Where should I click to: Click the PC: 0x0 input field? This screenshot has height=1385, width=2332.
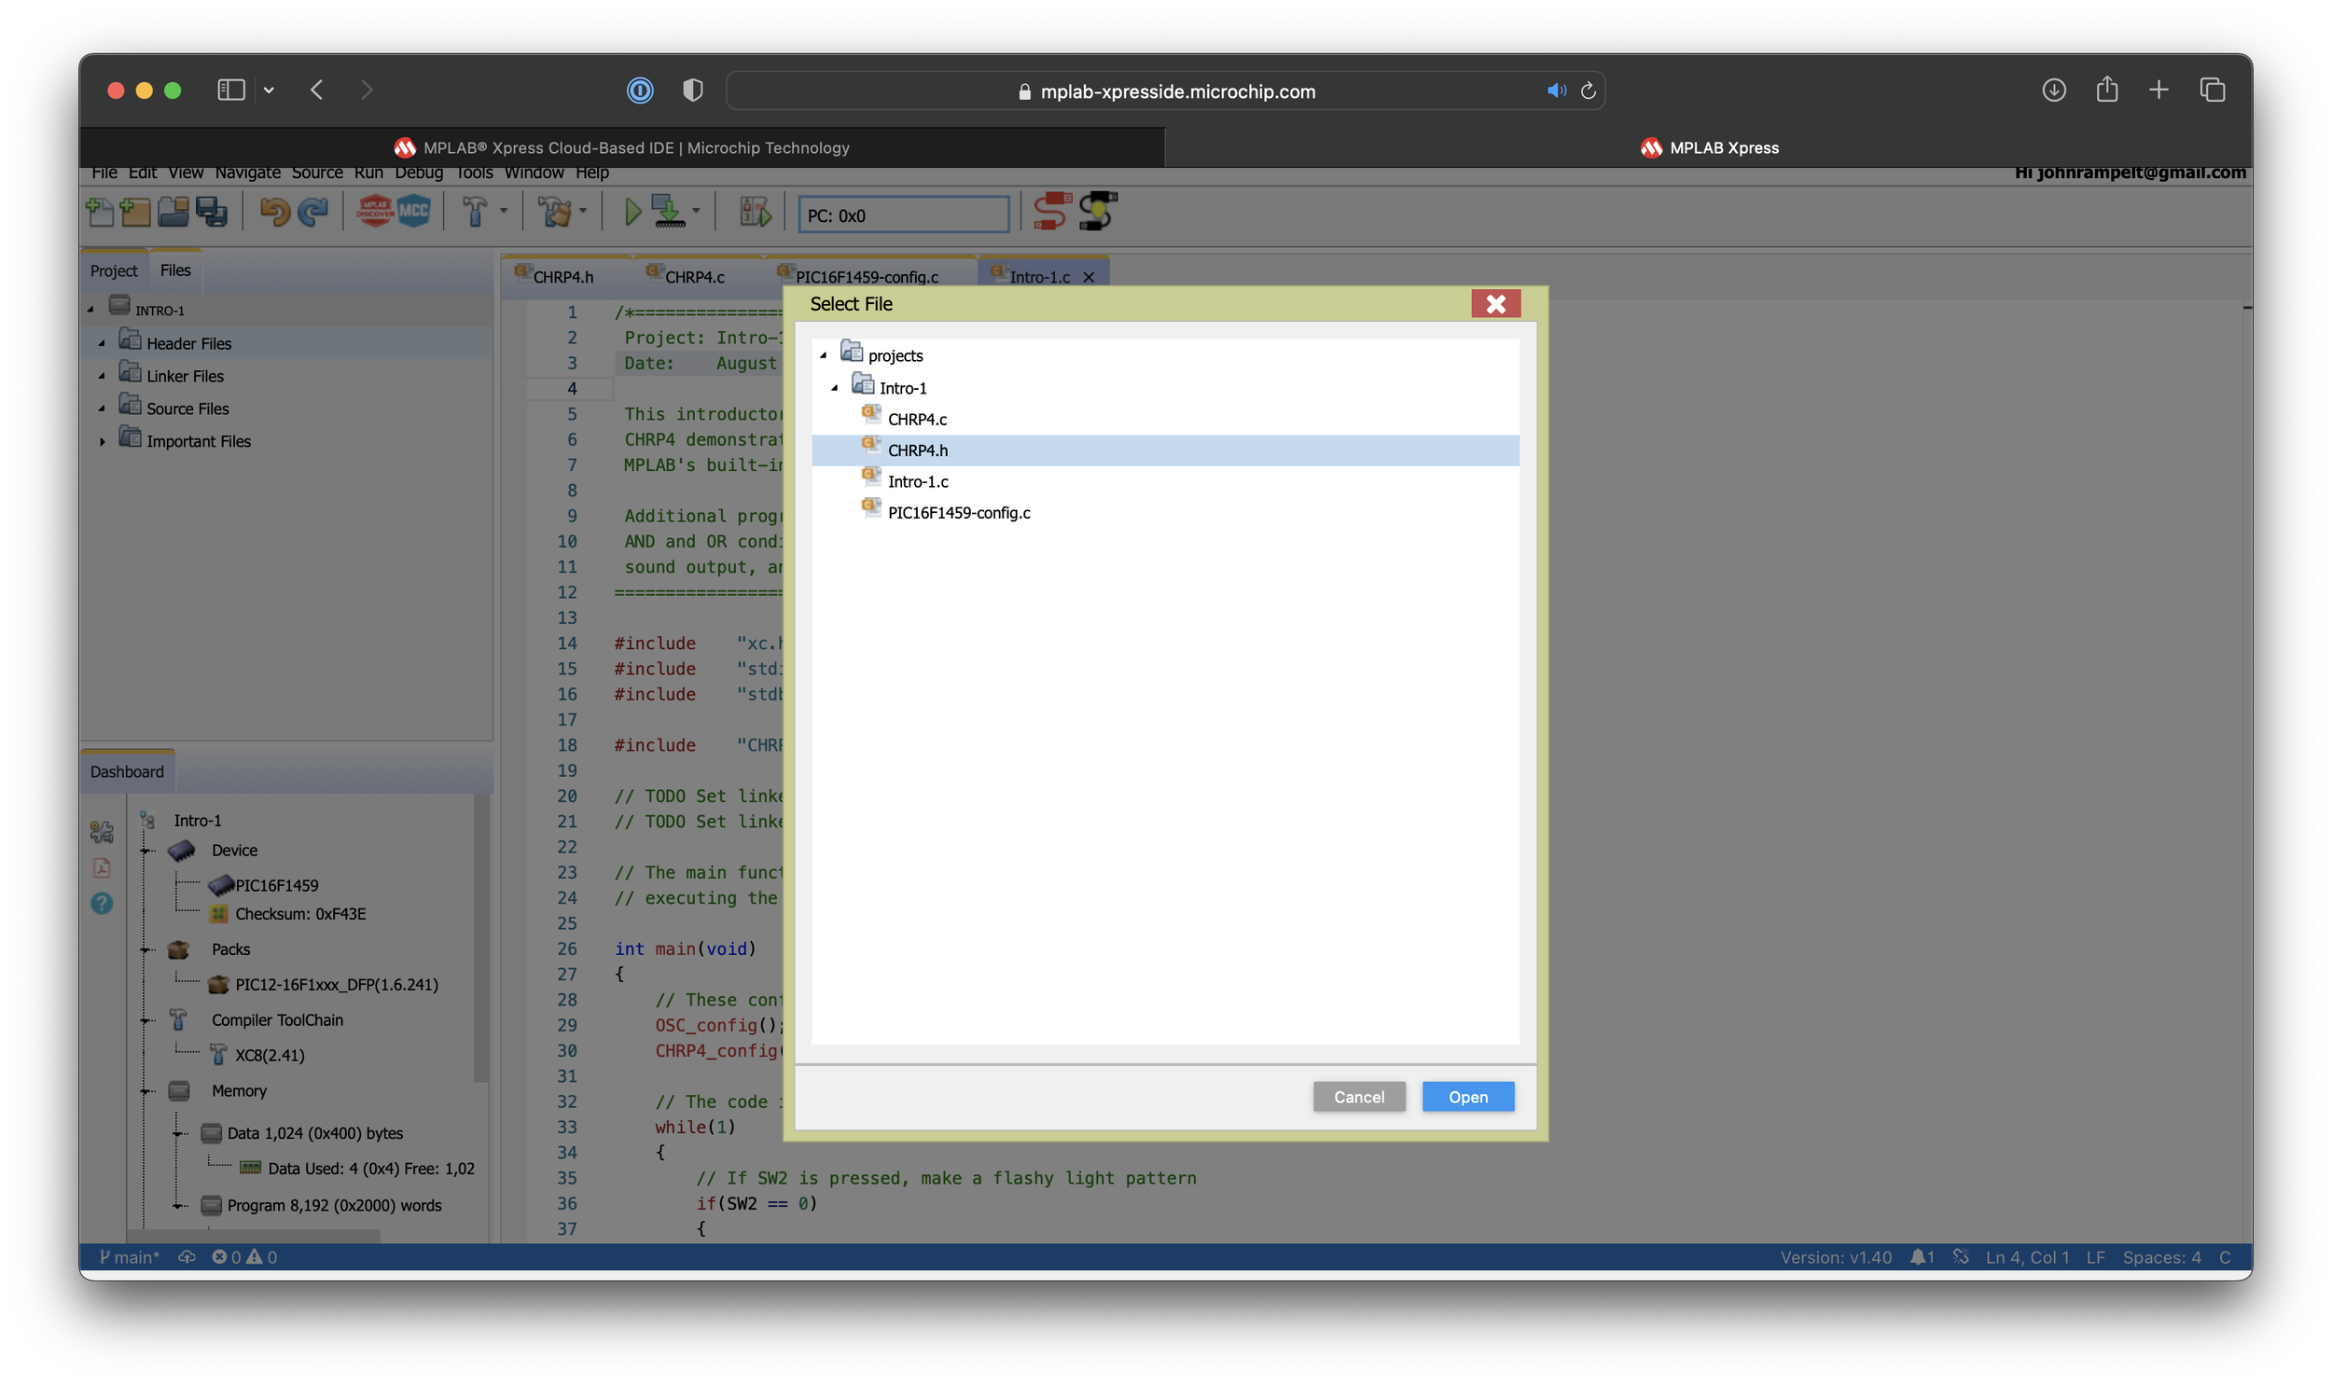pyautogui.click(x=903, y=215)
